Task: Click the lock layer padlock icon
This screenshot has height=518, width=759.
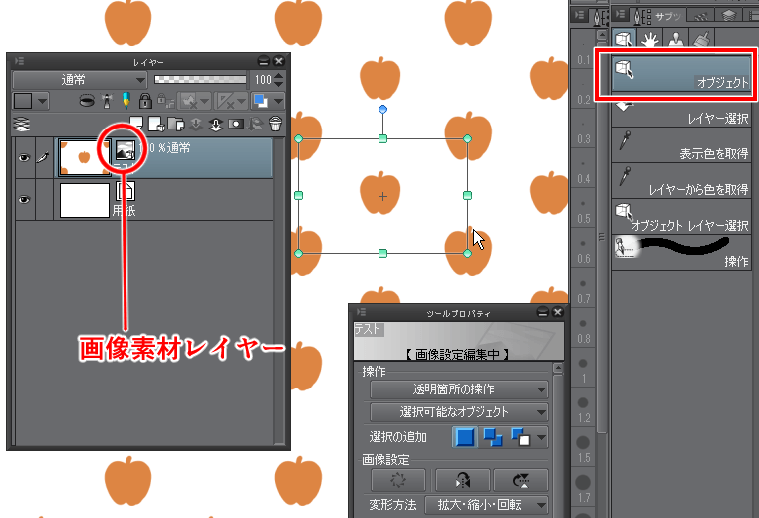Action: click(x=145, y=101)
